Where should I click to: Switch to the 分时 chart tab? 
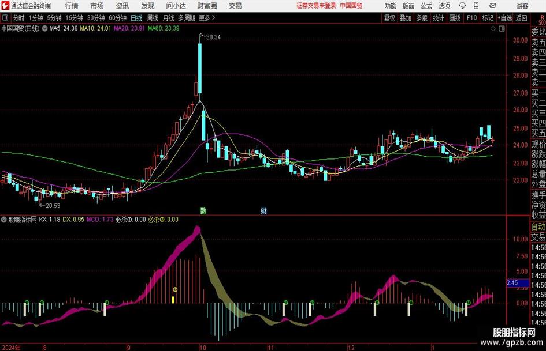(x=19, y=18)
